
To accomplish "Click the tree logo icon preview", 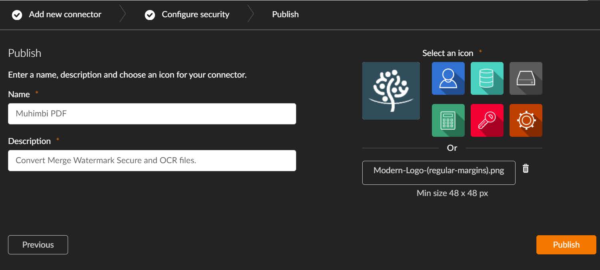I will (391, 91).
